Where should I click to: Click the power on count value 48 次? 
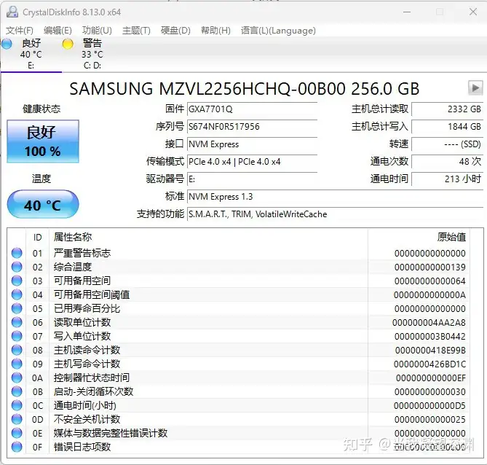point(447,162)
